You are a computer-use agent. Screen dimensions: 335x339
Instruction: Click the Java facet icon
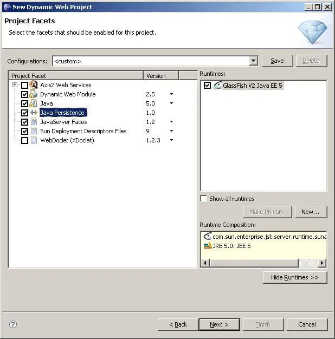[x=34, y=103]
